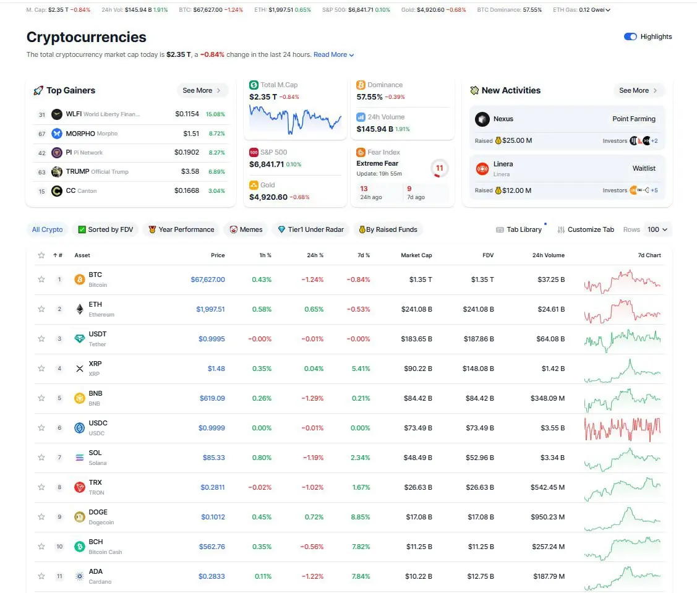
Task: Switch to Tier1 Under Radar tab
Action: coord(310,229)
